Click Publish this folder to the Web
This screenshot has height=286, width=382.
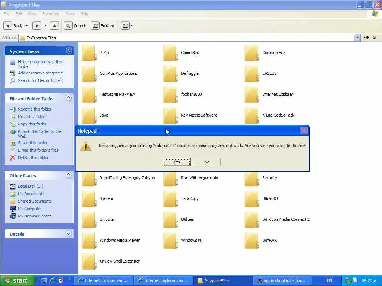click(40, 134)
